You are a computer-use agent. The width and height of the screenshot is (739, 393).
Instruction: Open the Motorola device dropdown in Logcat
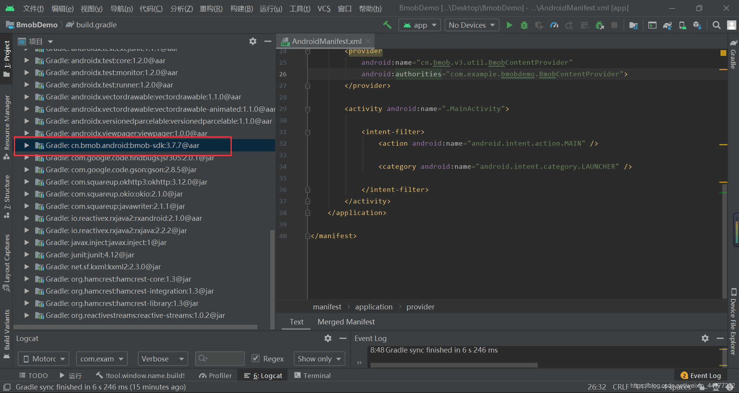pos(43,359)
